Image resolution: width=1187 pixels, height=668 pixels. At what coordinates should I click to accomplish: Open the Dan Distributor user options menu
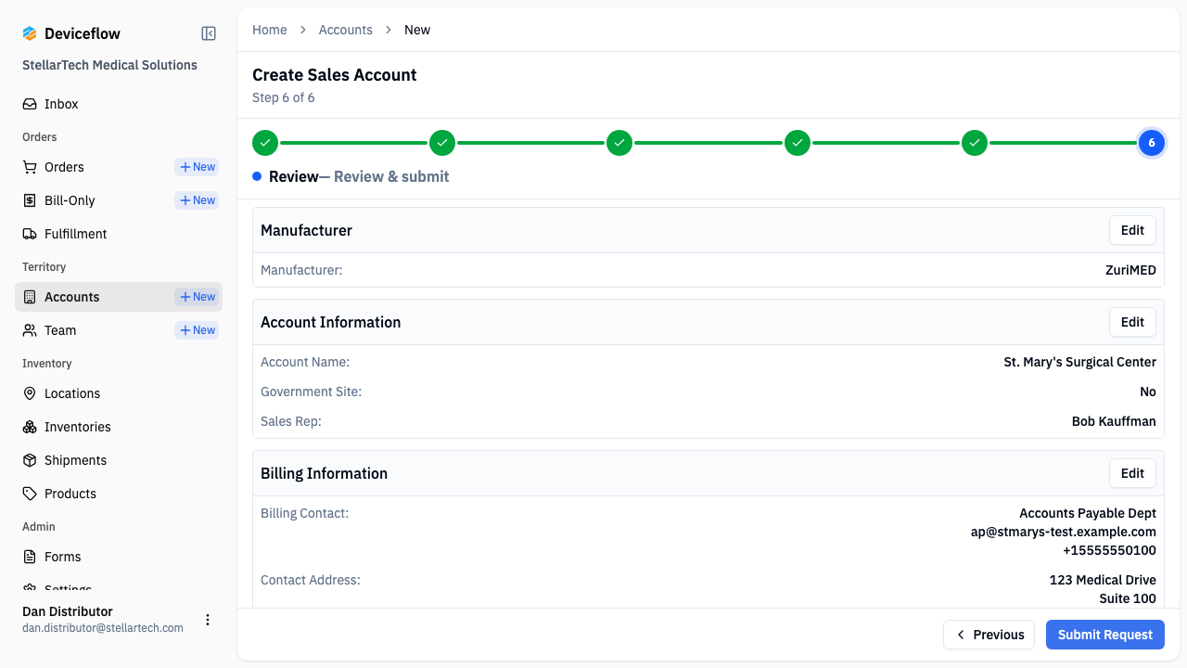[x=208, y=620]
